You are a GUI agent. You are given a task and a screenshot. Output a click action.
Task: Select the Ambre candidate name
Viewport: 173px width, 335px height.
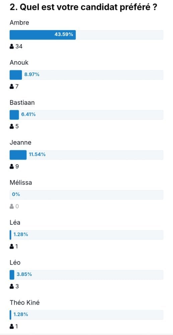click(x=19, y=23)
